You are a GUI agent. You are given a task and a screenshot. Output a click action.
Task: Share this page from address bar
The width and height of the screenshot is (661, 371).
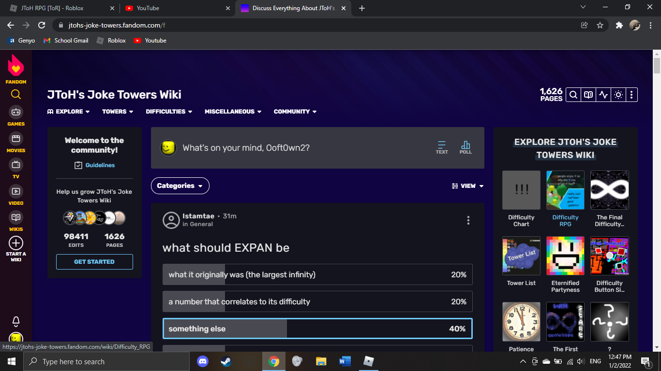(x=585, y=25)
